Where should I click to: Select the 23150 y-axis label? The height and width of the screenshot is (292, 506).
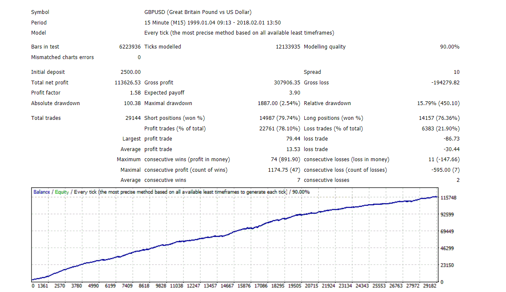point(447,265)
